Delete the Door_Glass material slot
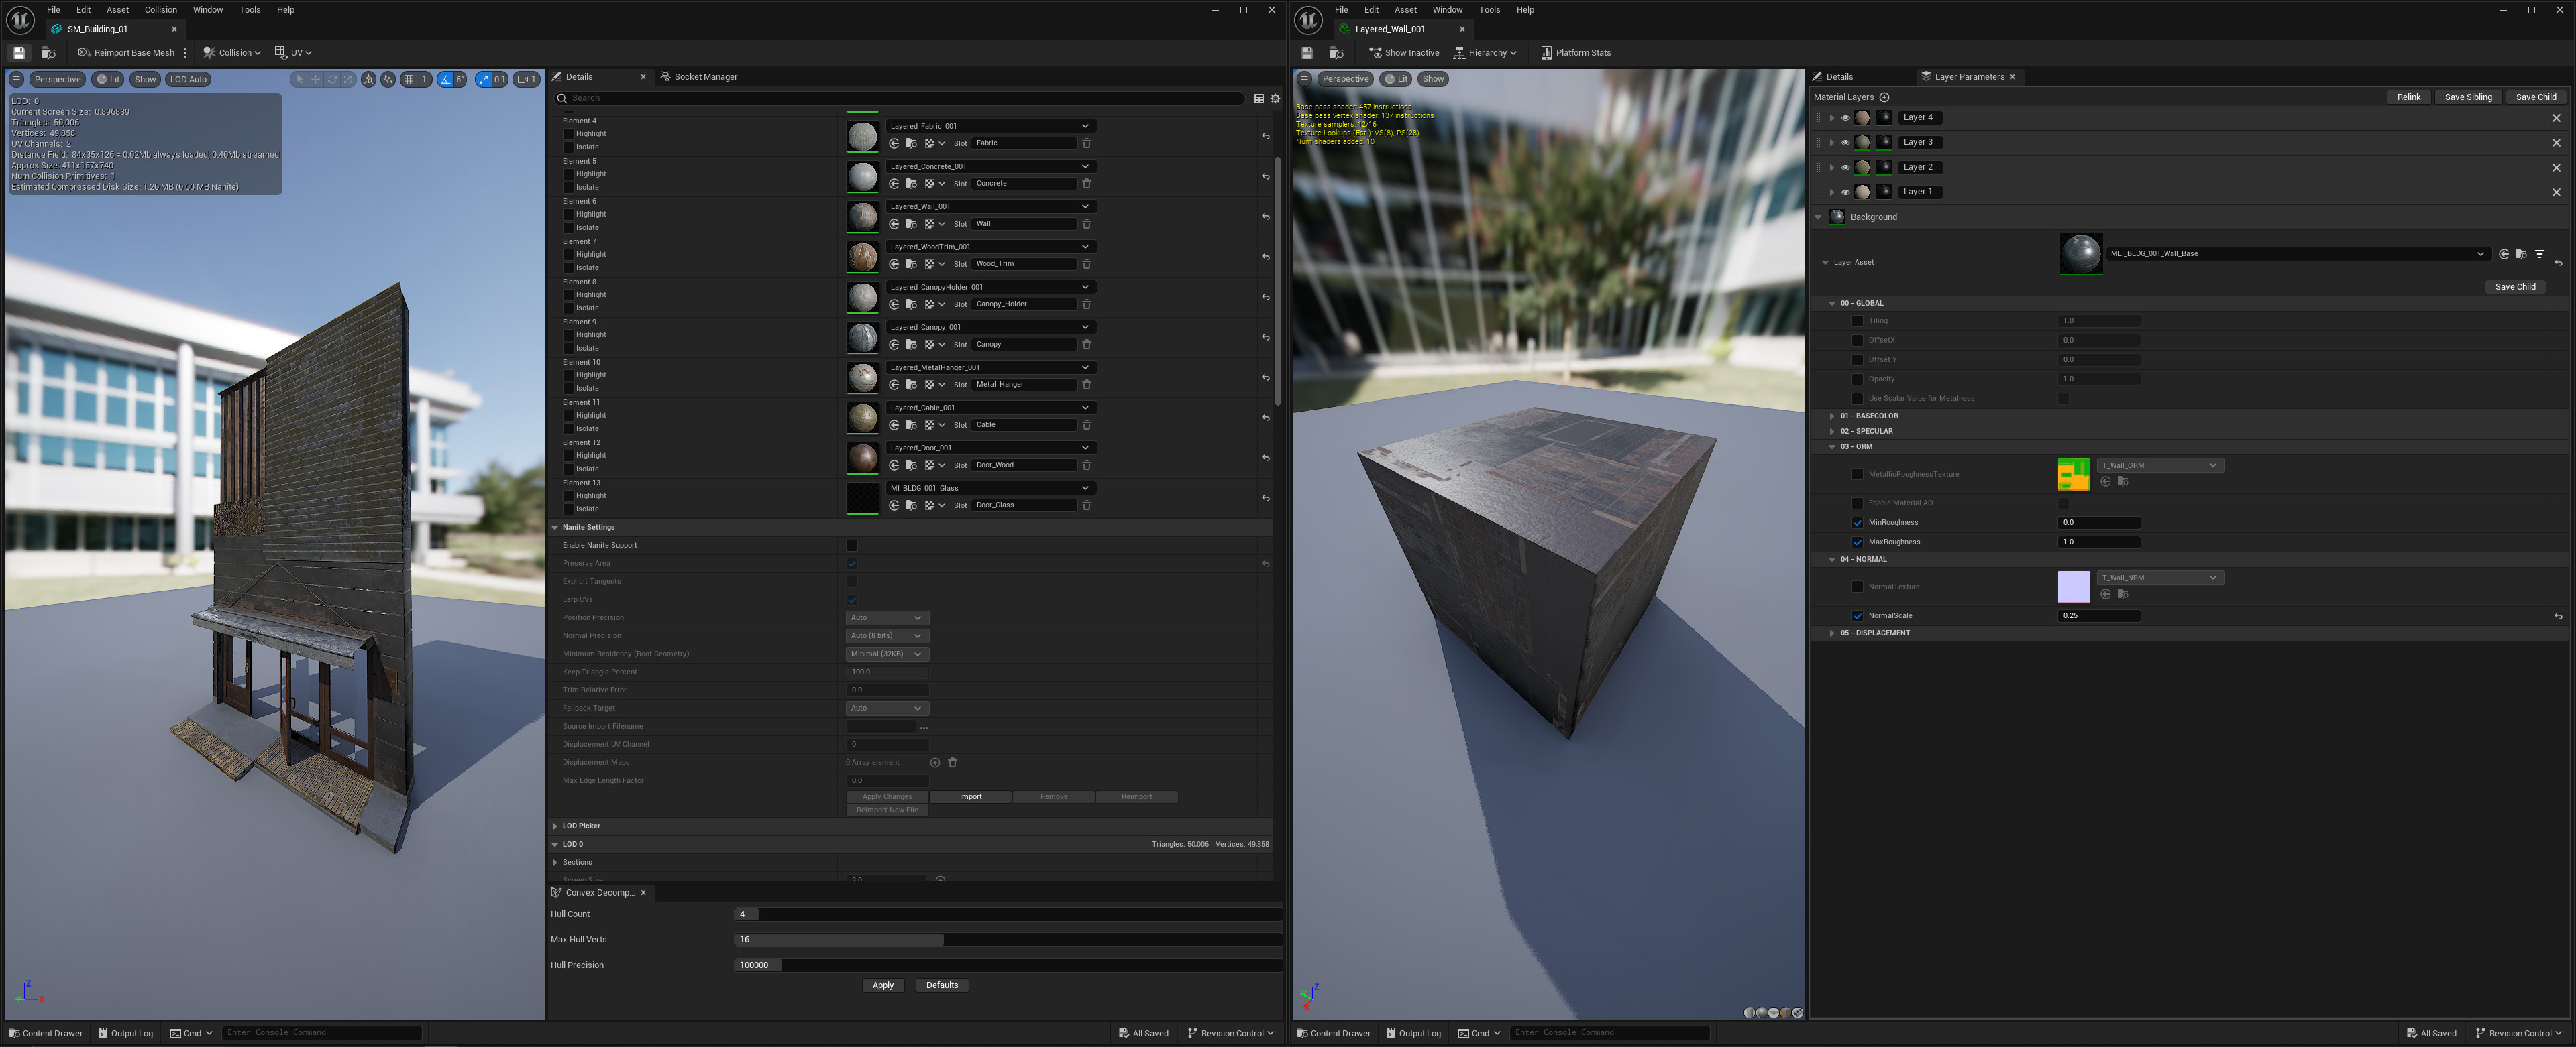 [1087, 505]
